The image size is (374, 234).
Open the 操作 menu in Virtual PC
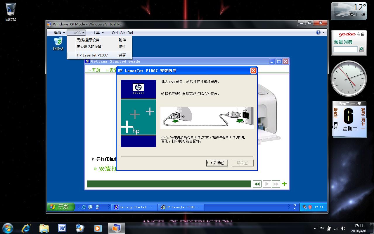click(x=59, y=32)
